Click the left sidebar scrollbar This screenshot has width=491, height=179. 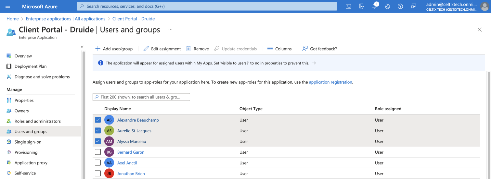(x=84, y=113)
